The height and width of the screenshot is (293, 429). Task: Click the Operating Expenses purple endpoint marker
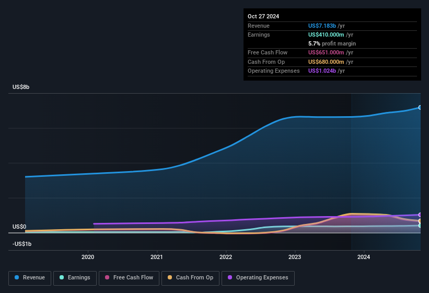(420, 215)
